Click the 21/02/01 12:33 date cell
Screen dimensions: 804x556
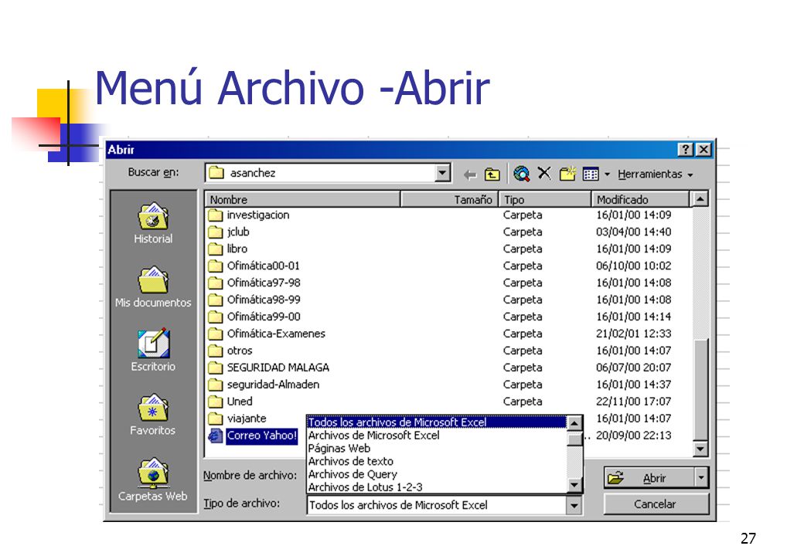click(x=633, y=334)
